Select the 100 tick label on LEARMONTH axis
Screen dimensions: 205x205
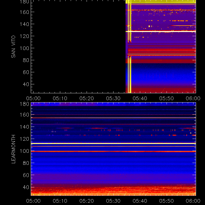(x=24, y=151)
